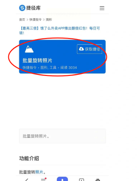Open the tab switcher showing 1 tab
The height and width of the screenshot is (181, 137).
click(x=81, y=180)
